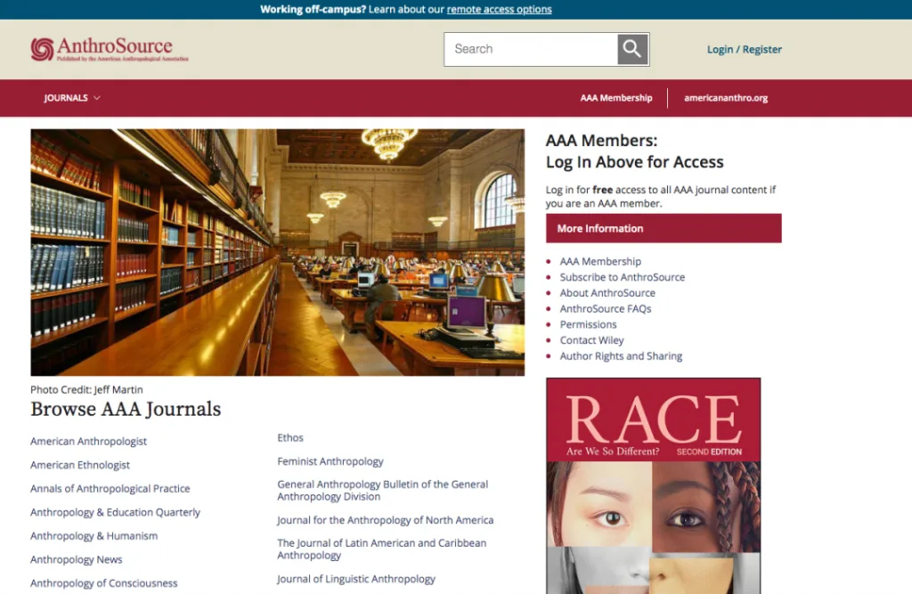Click the RACE book cover image
This screenshot has width=912, height=594.
tap(653, 485)
